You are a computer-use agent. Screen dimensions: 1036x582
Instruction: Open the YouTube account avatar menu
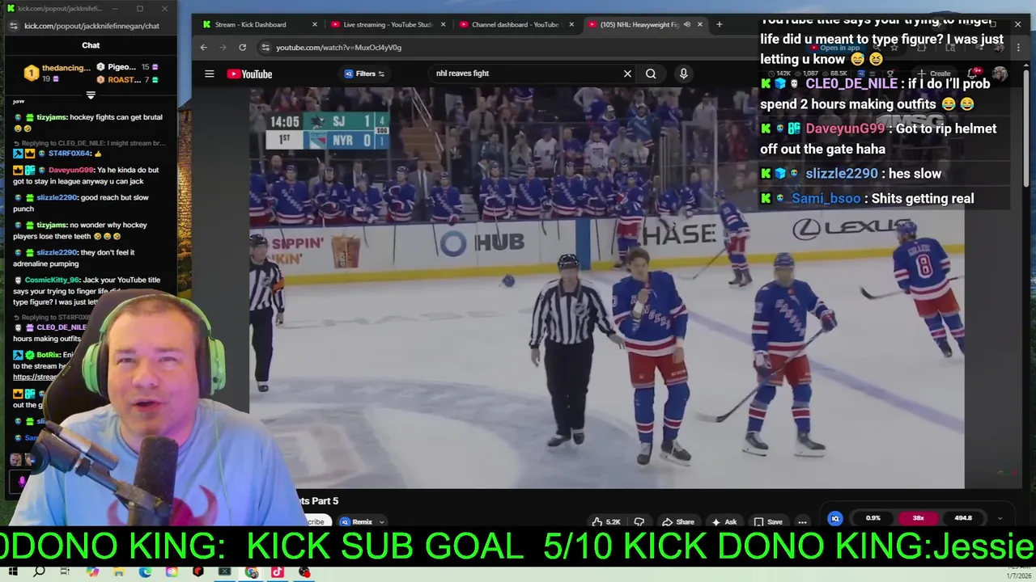(x=1000, y=74)
